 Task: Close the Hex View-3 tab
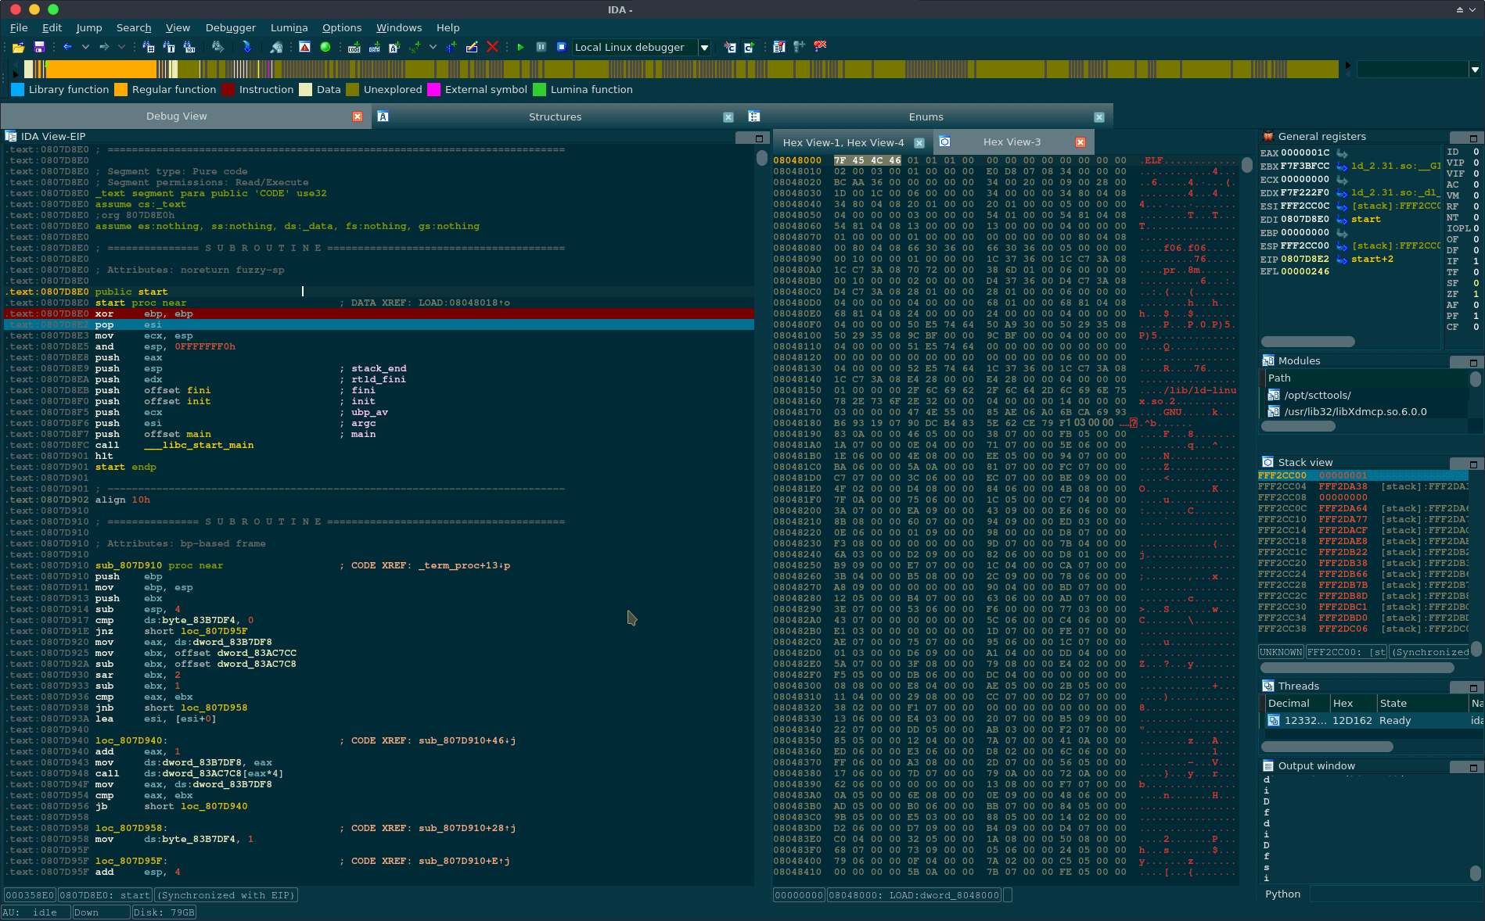[x=1080, y=142]
